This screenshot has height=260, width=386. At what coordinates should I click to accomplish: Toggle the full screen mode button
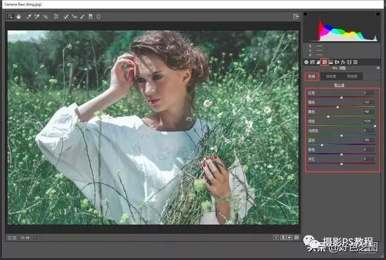(296, 17)
